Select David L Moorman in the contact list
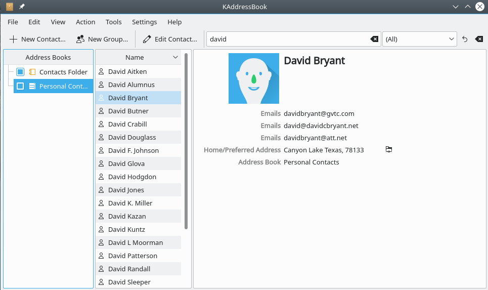 coord(138,242)
